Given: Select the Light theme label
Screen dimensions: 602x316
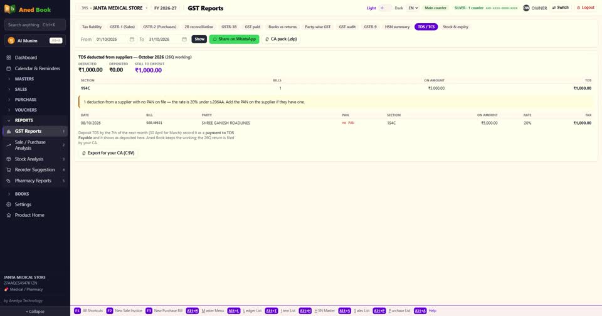Looking at the screenshot, I should [x=371, y=8].
